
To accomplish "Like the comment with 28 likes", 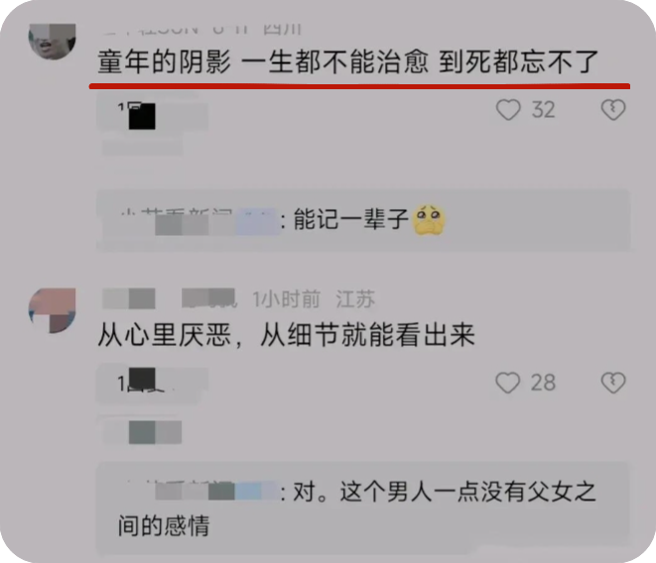I will point(508,383).
